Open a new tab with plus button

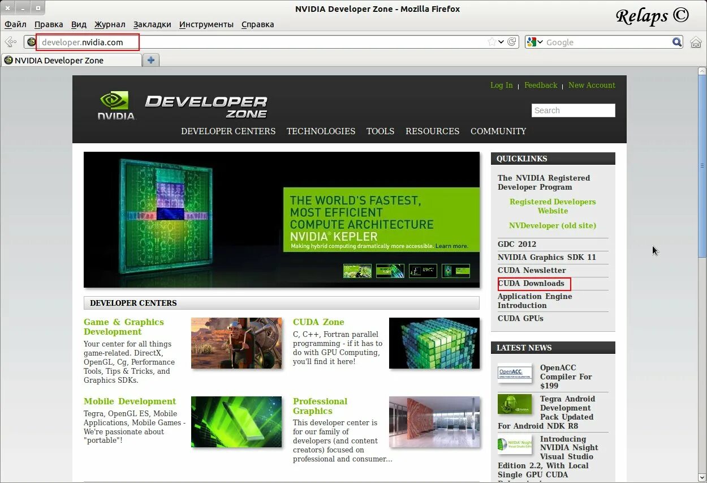pyautogui.click(x=151, y=60)
